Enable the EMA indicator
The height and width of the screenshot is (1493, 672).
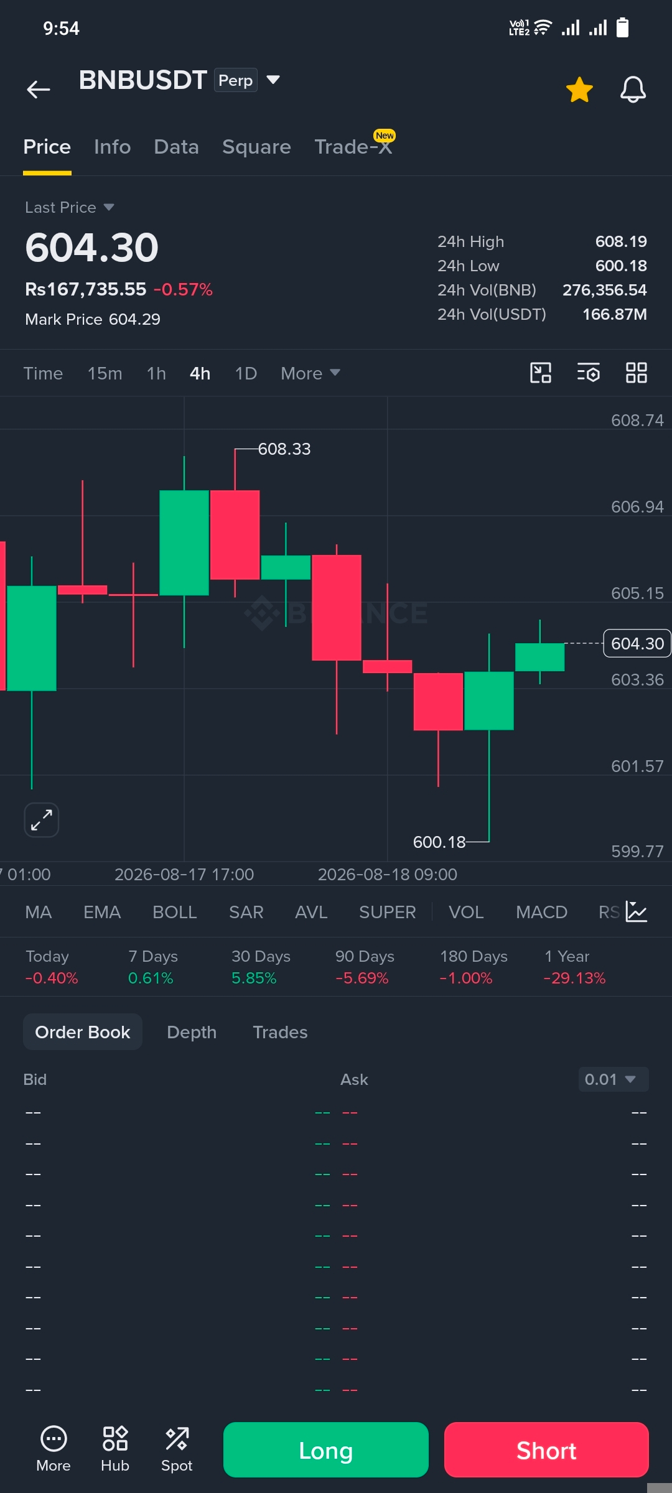click(x=102, y=912)
